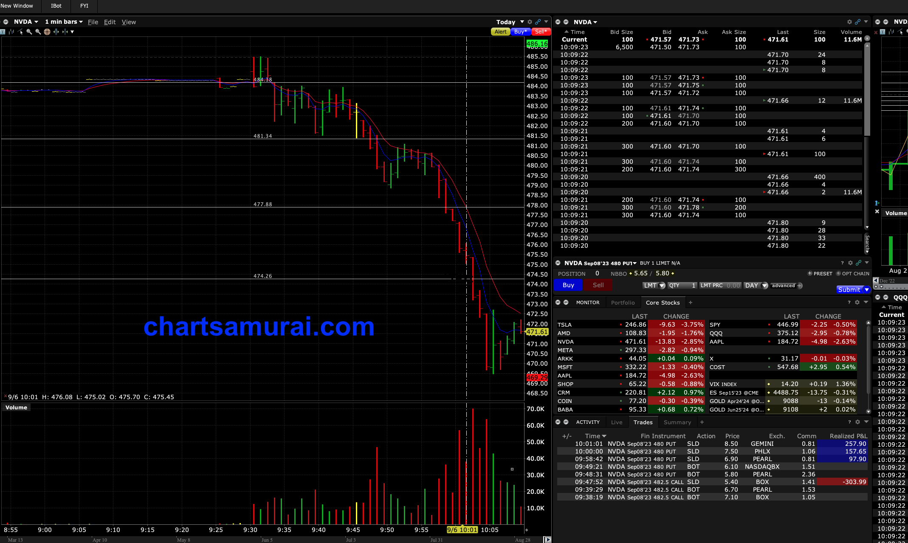Select the TSLA row in Core Stocks

(630, 325)
